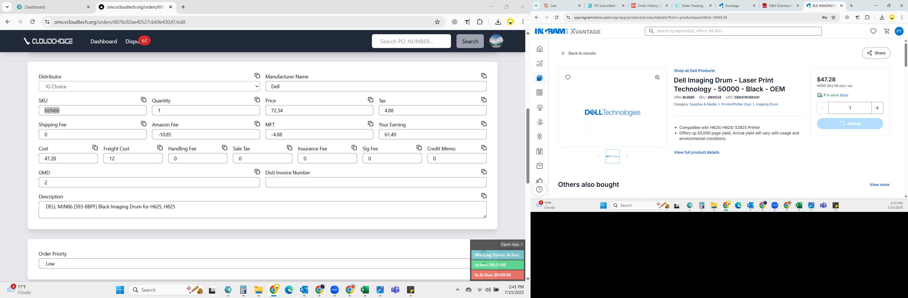Viewport: 908px width, 298px height.
Task: Switch to the Order Tracking tab
Action: [x=693, y=6]
